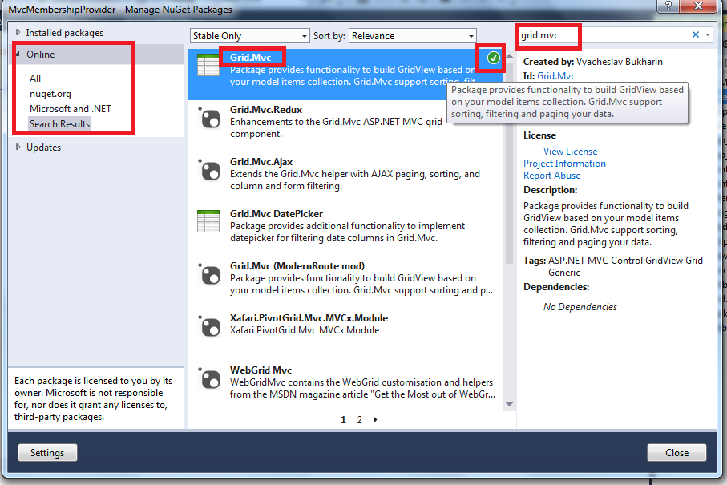Click the green installed checkmark on Grid.Mvc
Image resolution: width=727 pixels, height=485 pixels.
tap(493, 58)
